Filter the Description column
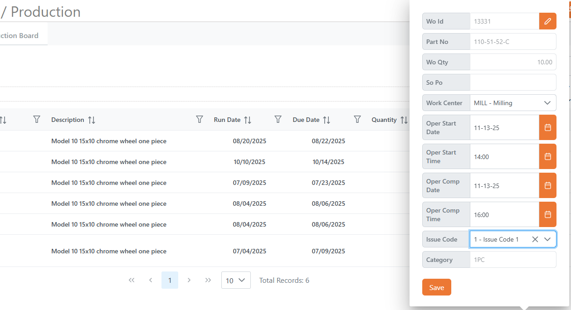Screen dimensions: 571x310 pyautogui.click(x=199, y=120)
